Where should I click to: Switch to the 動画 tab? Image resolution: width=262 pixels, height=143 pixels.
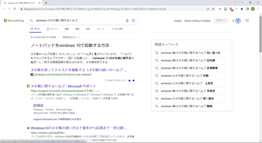pos(77,29)
